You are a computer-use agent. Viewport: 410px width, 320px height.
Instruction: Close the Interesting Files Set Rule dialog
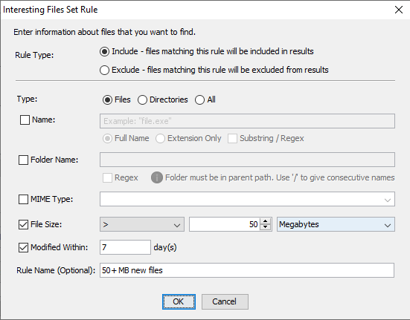[399, 10]
